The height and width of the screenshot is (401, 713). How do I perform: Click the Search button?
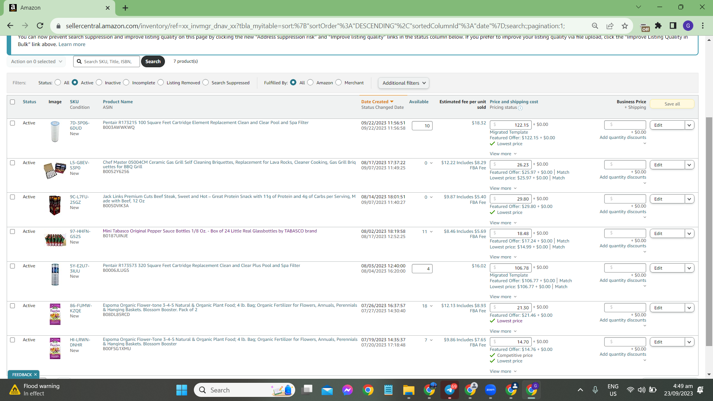click(x=153, y=62)
